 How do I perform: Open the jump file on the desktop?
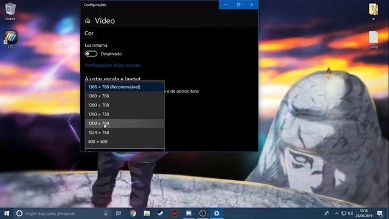click(373, 40)
